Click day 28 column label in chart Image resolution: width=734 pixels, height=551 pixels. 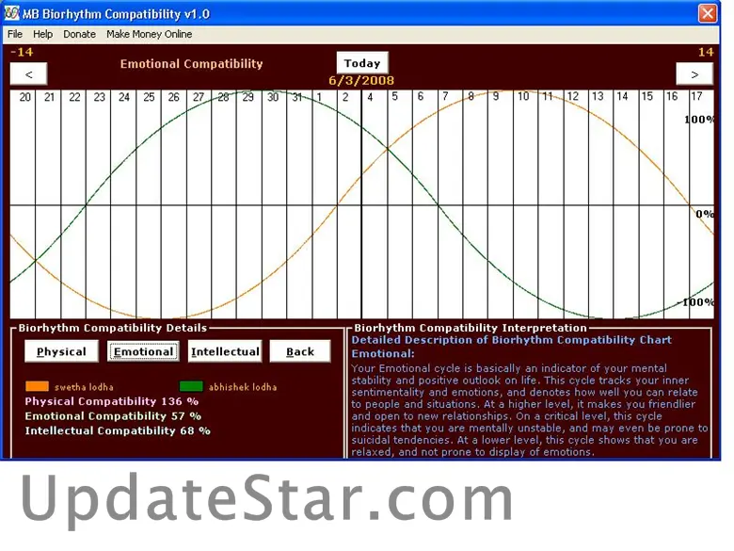[223, 97]
